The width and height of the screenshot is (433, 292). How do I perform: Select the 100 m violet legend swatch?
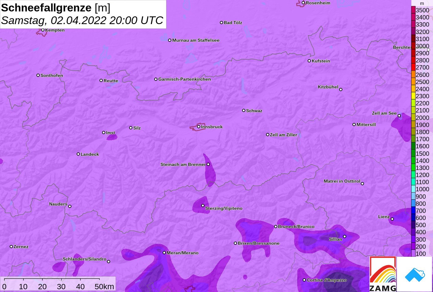pos(413,254)
